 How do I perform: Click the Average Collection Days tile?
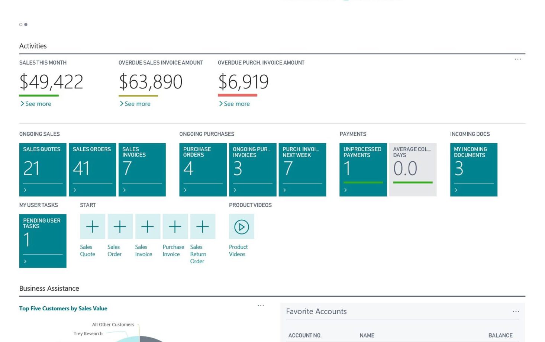point(413,170)
